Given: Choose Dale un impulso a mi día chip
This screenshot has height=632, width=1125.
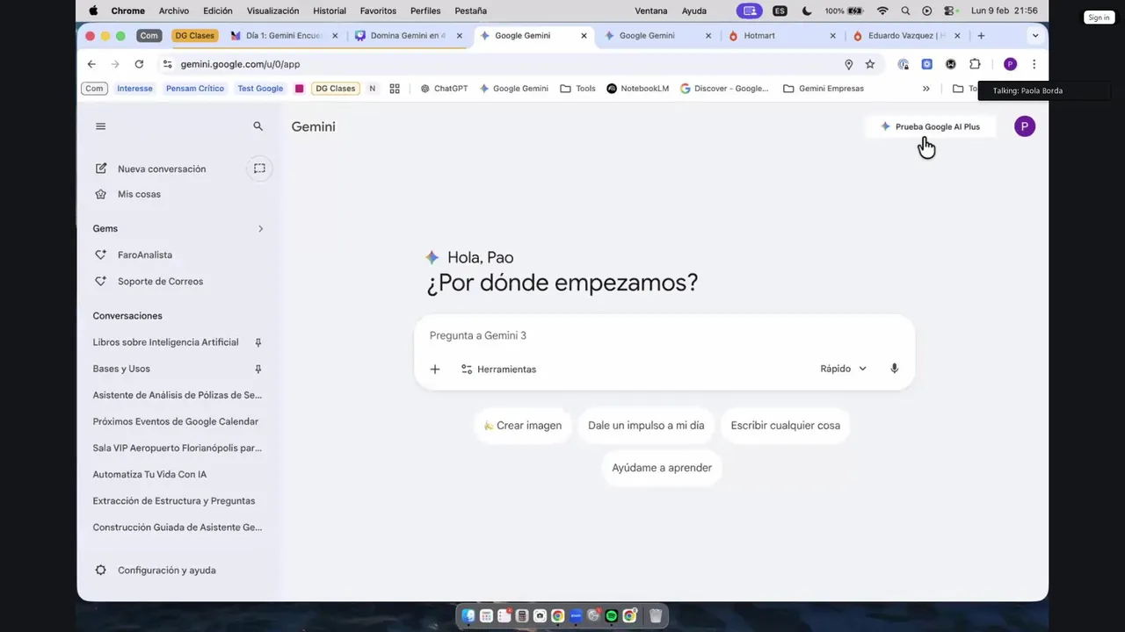Looking at the screenshot, I should click(646, 426).
